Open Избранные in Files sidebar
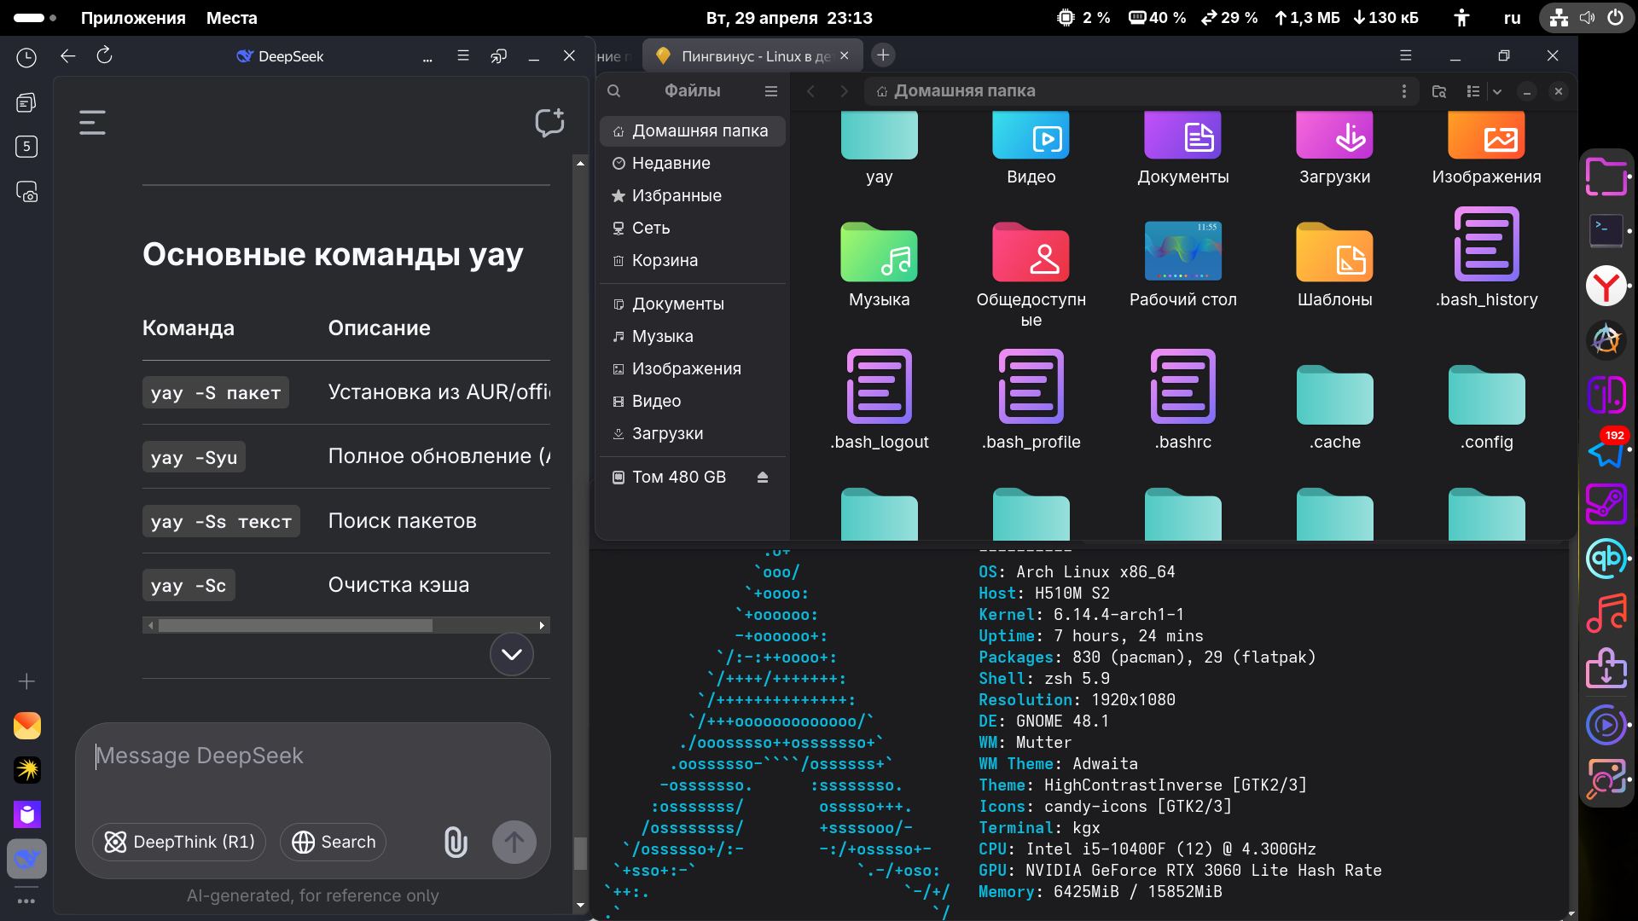Image resolution: width=1638 pixels, height=921 pixels. (x=692, y=196)
